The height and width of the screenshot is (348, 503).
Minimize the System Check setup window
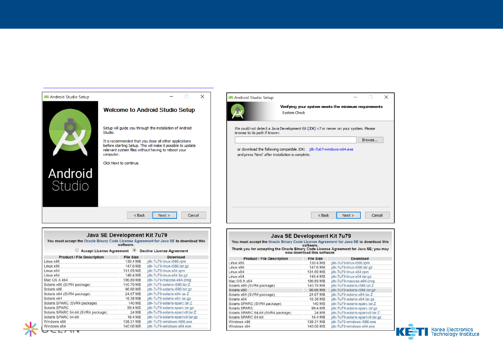tap(355, 97)
